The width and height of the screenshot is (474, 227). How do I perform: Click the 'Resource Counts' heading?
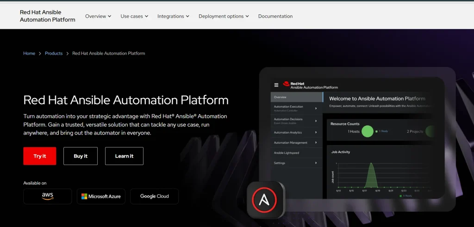(345, 124)
